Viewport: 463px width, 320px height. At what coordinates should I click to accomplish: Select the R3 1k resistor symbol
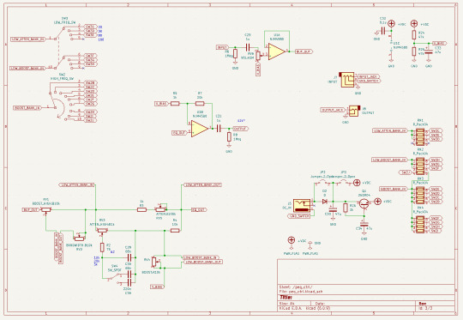click(141, 210)
